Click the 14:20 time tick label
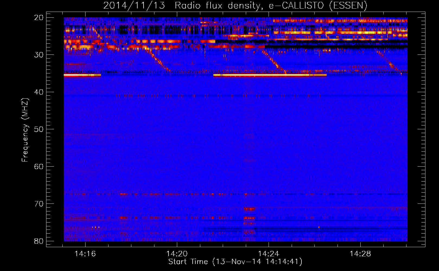The height and width of the screenshot is (271, 439). point(177,254)
